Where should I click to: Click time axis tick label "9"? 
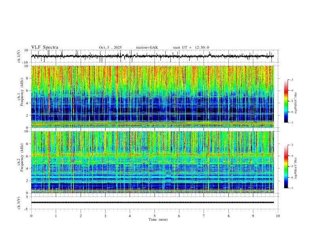253,216
